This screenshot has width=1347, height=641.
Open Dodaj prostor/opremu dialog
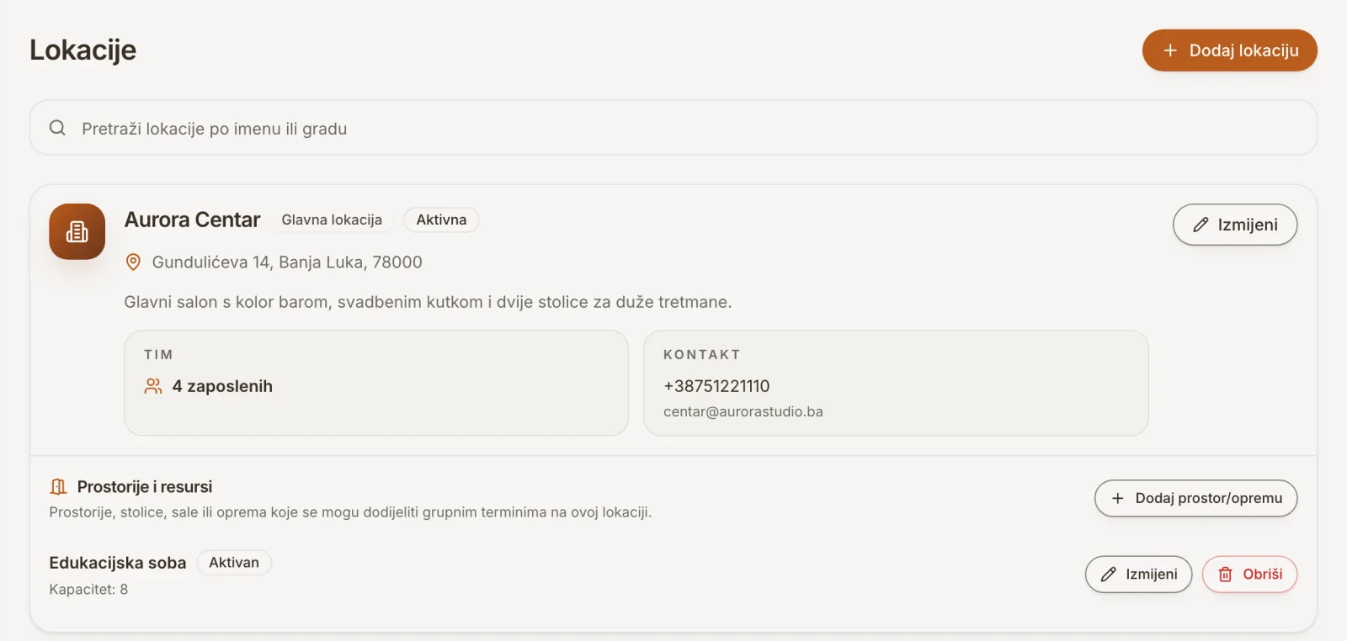(x=1195, y=498)
